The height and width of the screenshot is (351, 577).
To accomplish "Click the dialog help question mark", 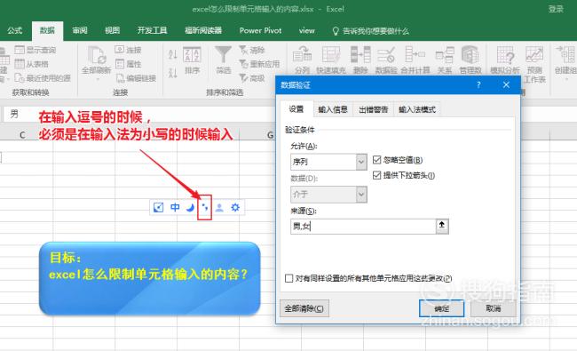I will (x=478, y=84).
